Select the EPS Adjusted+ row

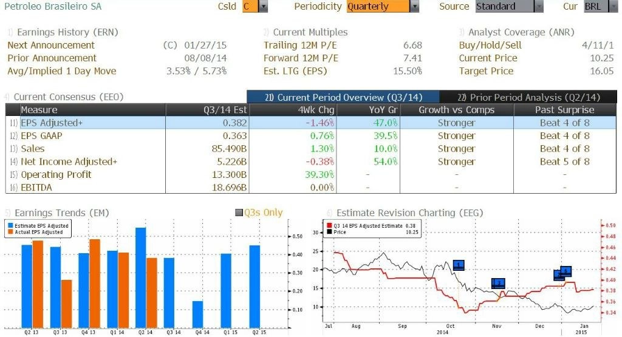311,123
